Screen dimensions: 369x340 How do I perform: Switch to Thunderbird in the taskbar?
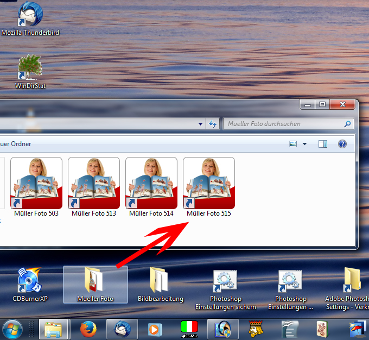coord(122,329)
